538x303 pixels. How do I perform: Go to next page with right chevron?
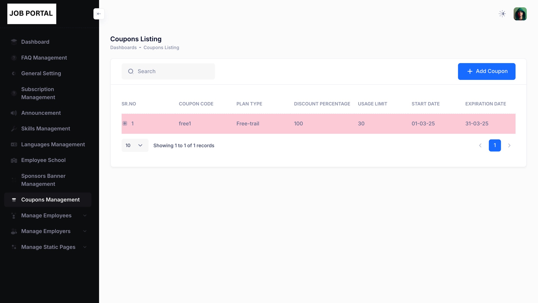coord(509,145)
